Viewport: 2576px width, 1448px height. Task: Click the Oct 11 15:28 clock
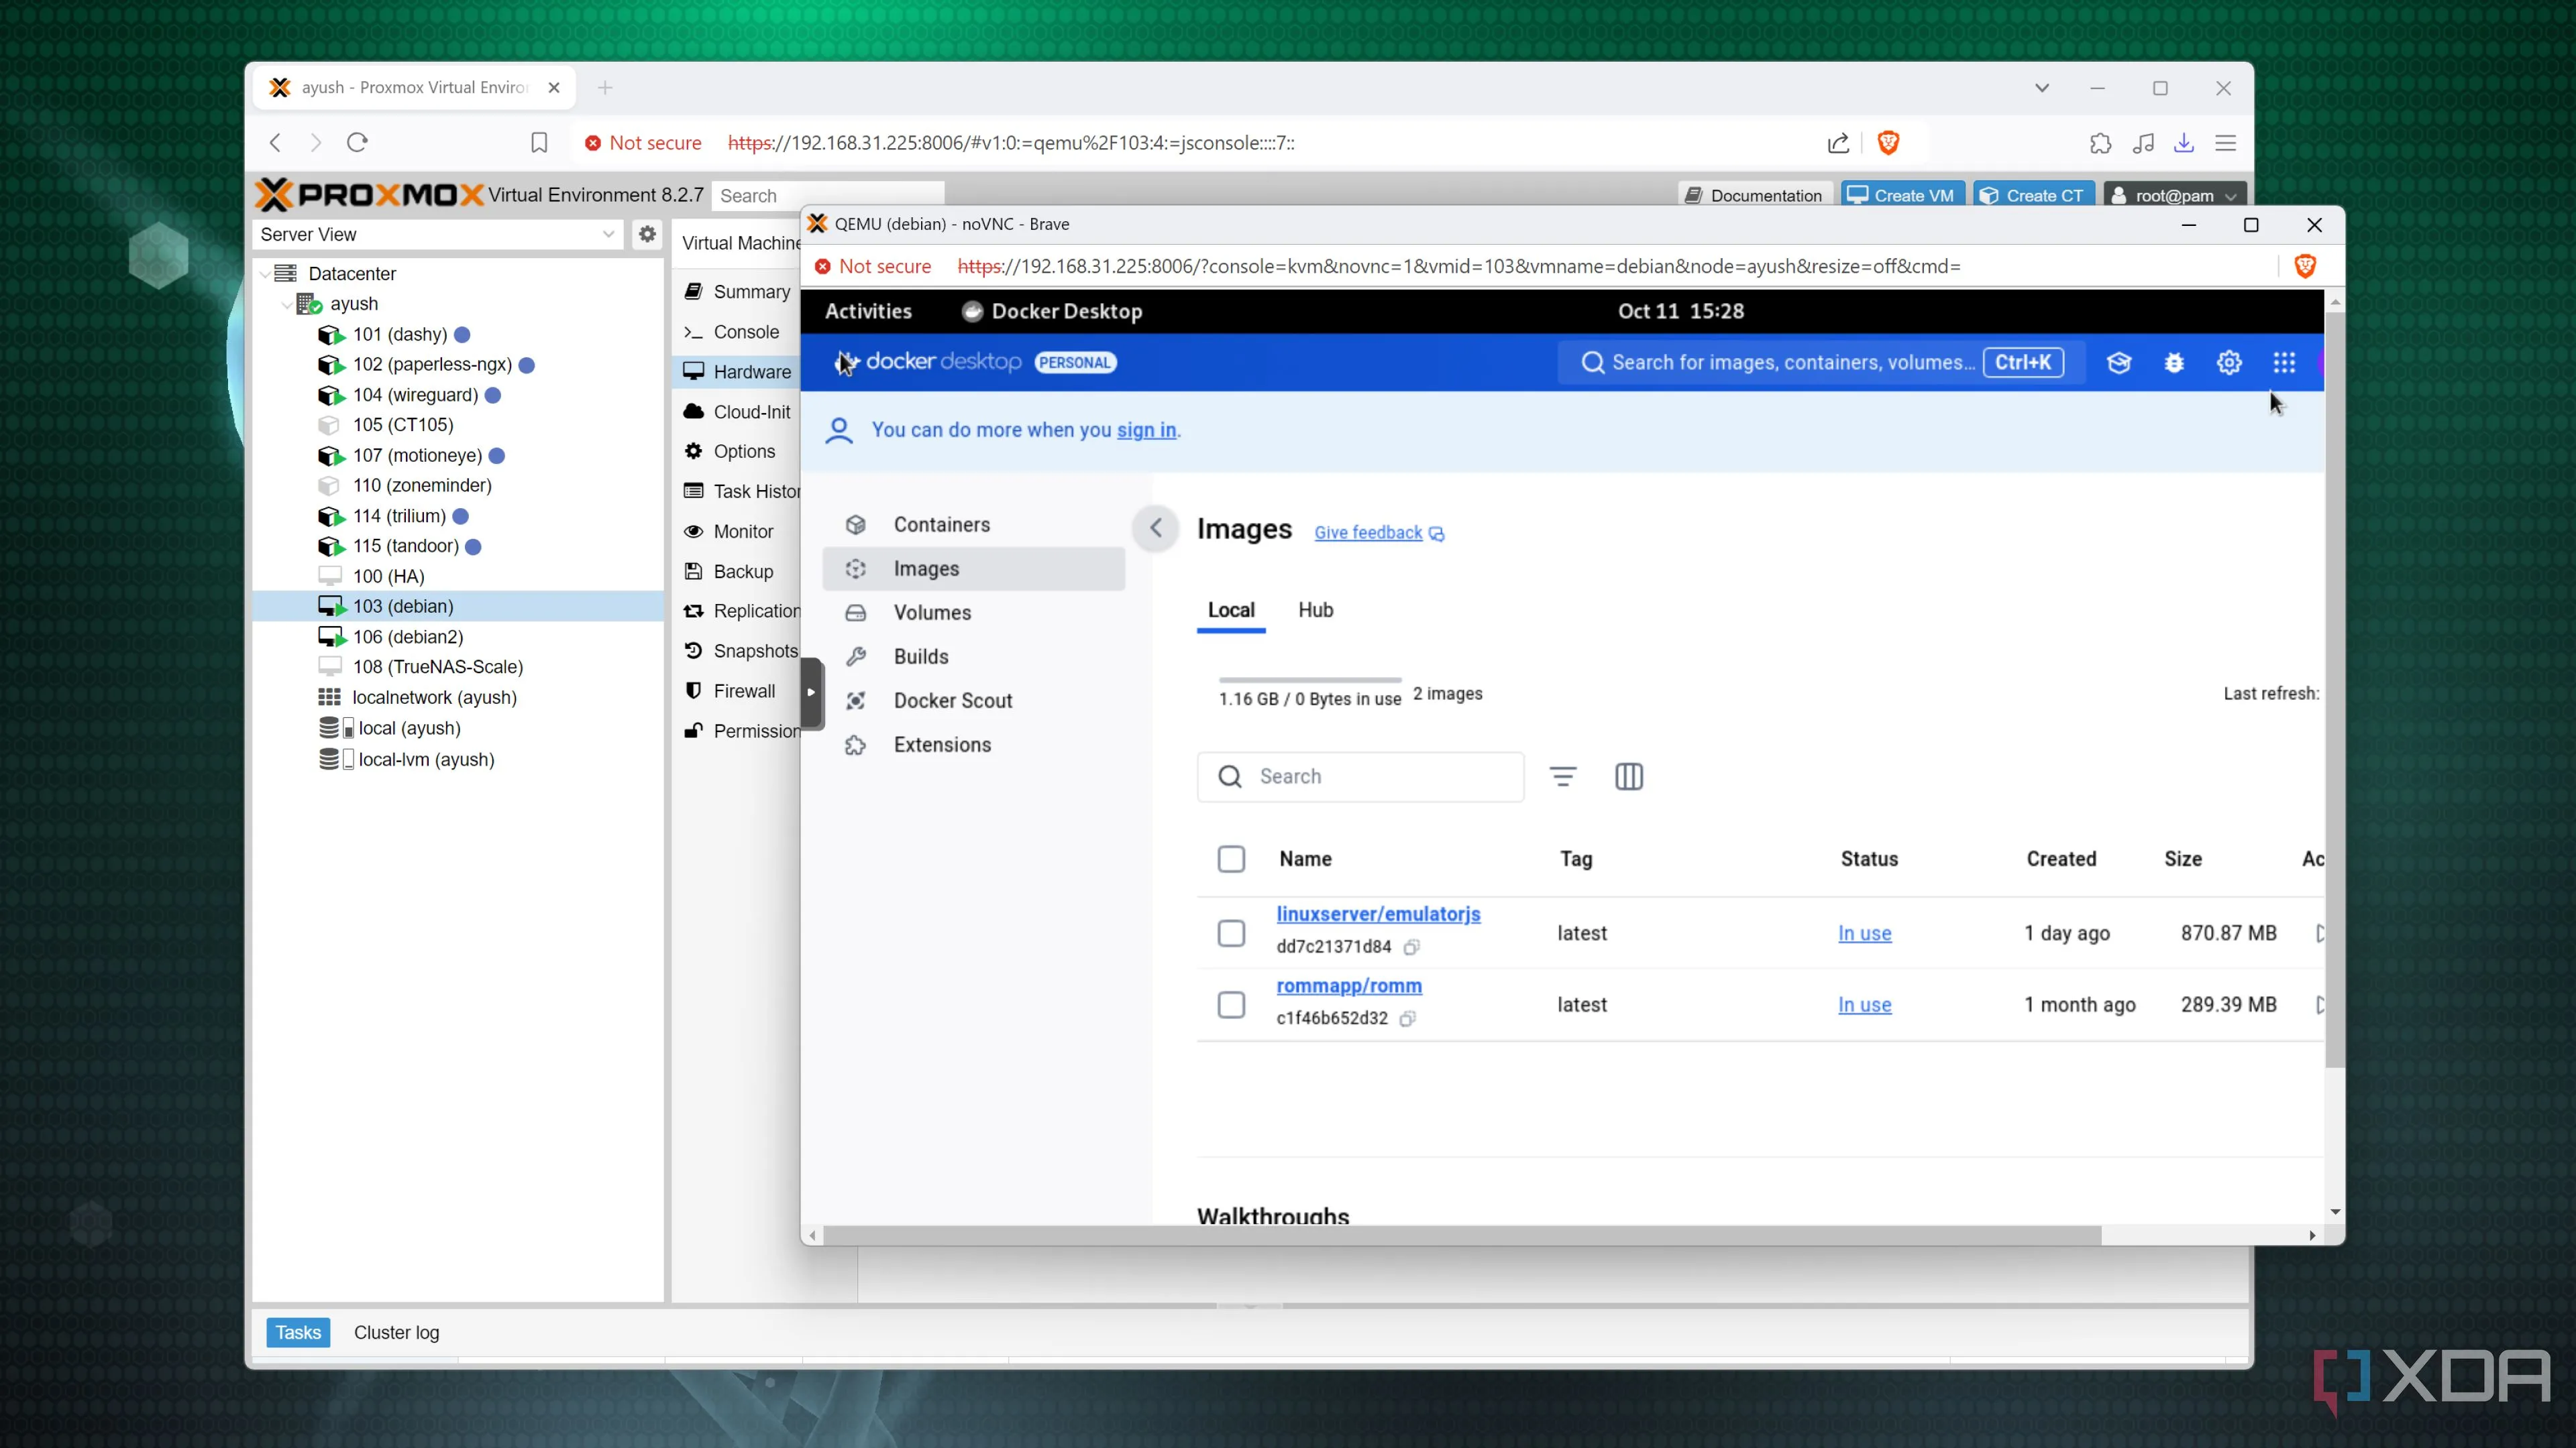pyautogui.click(x=1681, y=311)
